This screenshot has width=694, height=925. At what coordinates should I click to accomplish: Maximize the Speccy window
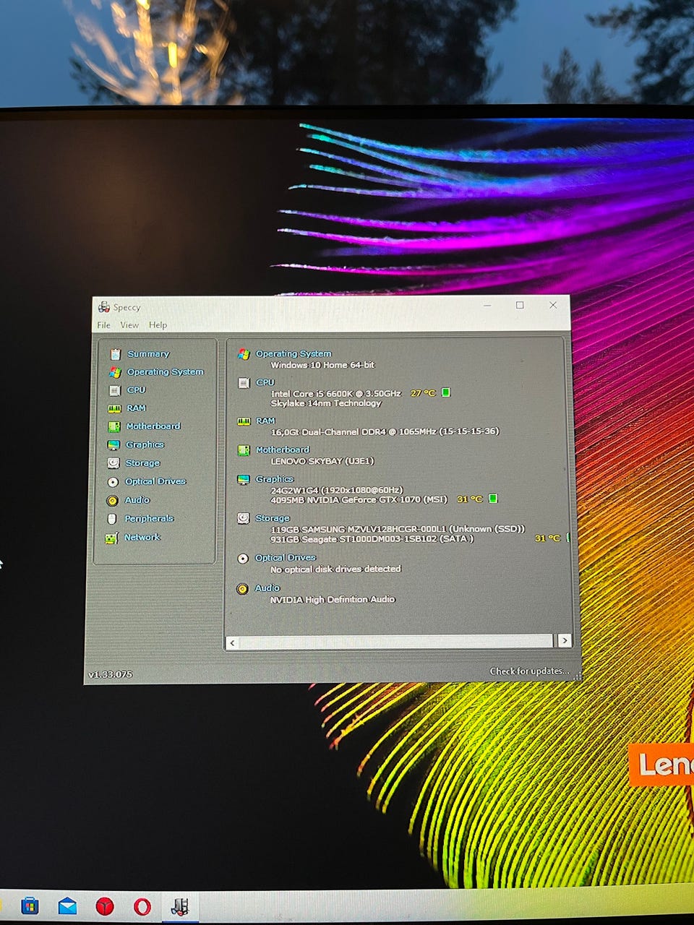click(520, 306)
